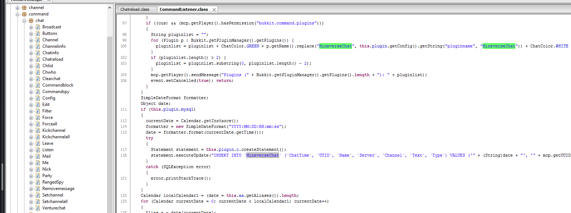Click the Venturechat class file icon

(38, 208)
